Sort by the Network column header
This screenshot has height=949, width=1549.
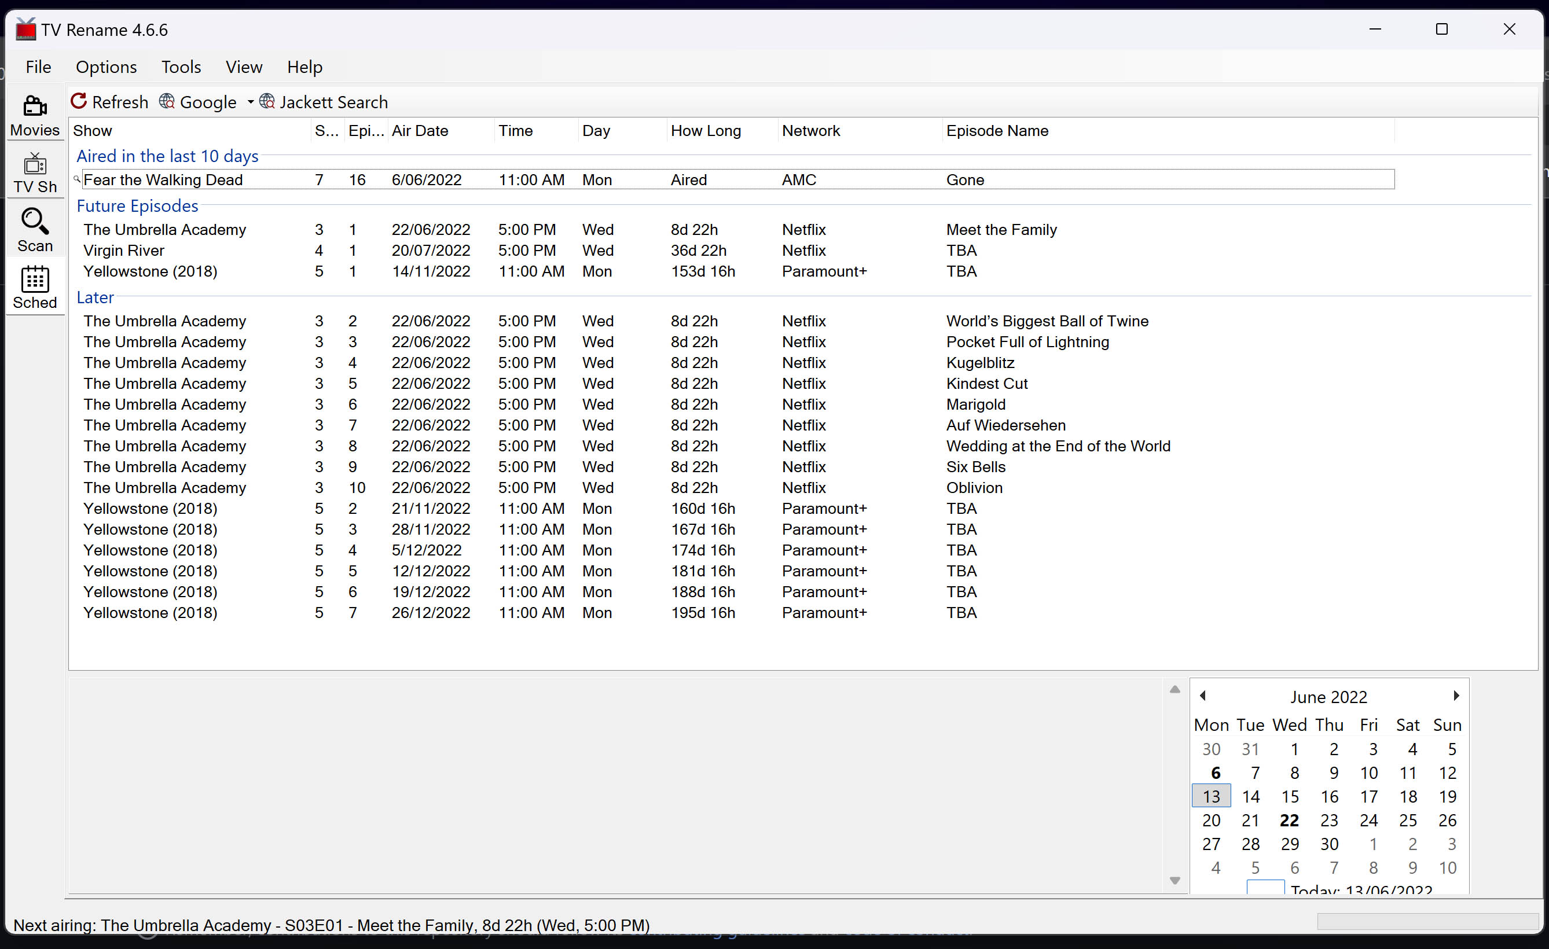coord(811,131)
